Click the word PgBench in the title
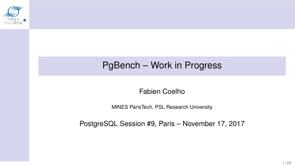This screenshot has width=295, height=166. click(121, 65)
